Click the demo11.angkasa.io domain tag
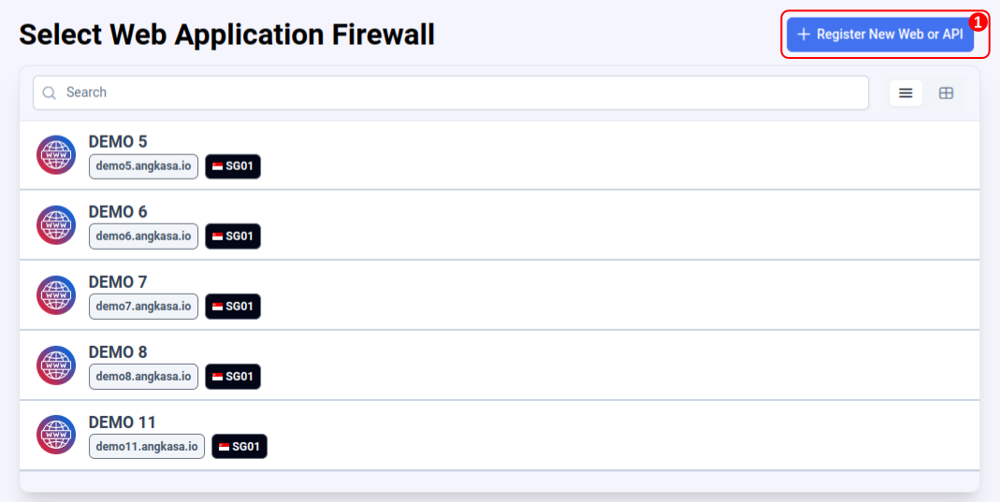The width and height of the screenshot is (1000, 502). pyautogui.click(x=147, y=447)
